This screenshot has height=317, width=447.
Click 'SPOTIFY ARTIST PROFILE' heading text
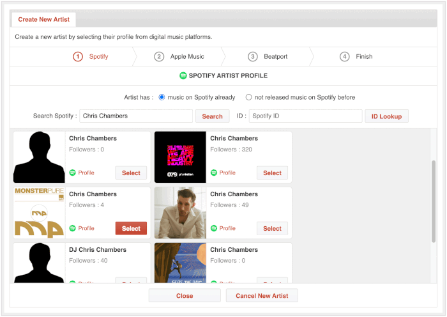click(228, 75)
